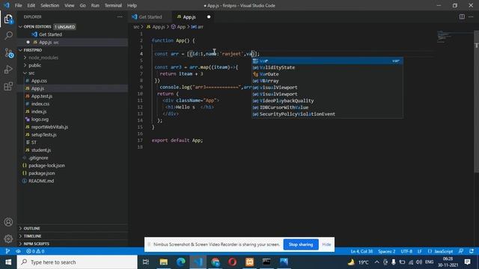Viewport: 479px width, 269px height.
Task: Open Microsoft Edge from taskbar
Action: [181, 262]
